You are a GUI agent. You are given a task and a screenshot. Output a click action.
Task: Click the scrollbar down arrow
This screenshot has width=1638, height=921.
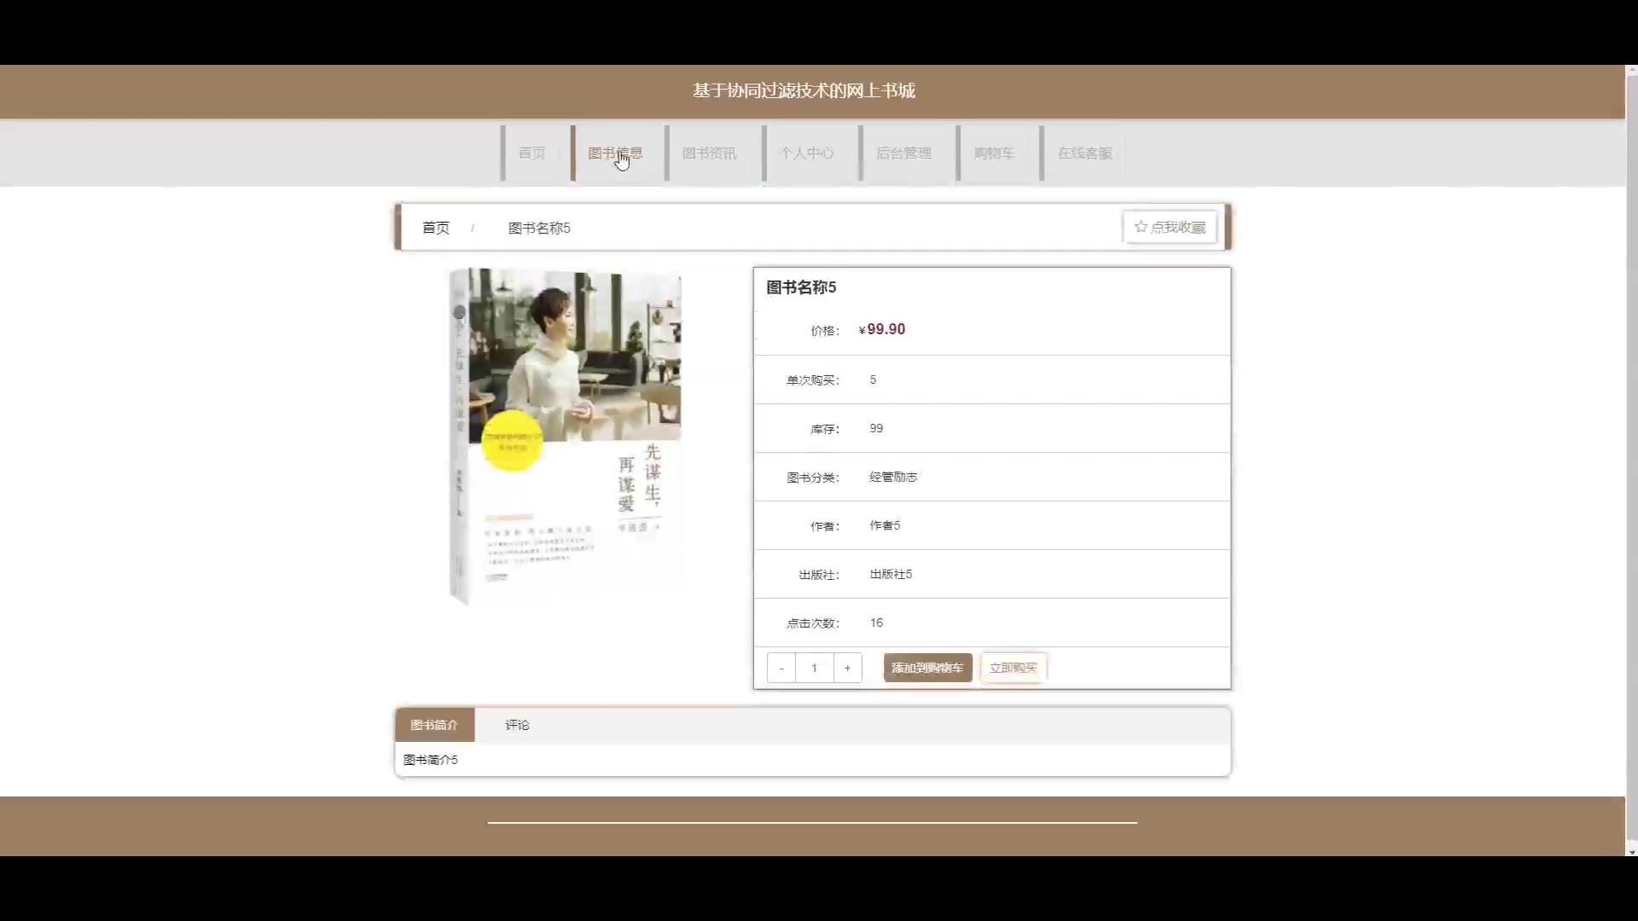coord(1631,851)
